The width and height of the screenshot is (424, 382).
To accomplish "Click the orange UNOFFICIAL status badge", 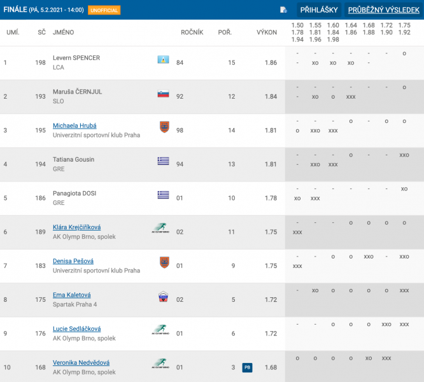I will [104, 10].
